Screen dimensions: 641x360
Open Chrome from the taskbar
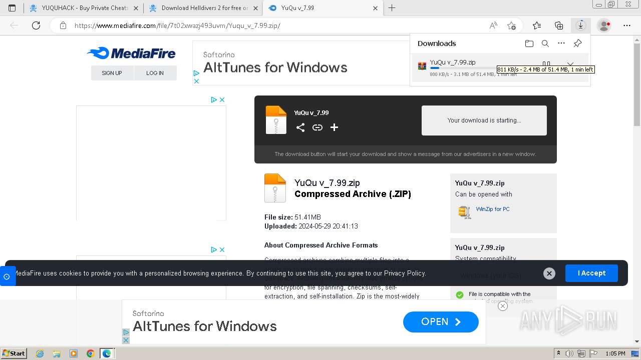click(x=90, y=353)
